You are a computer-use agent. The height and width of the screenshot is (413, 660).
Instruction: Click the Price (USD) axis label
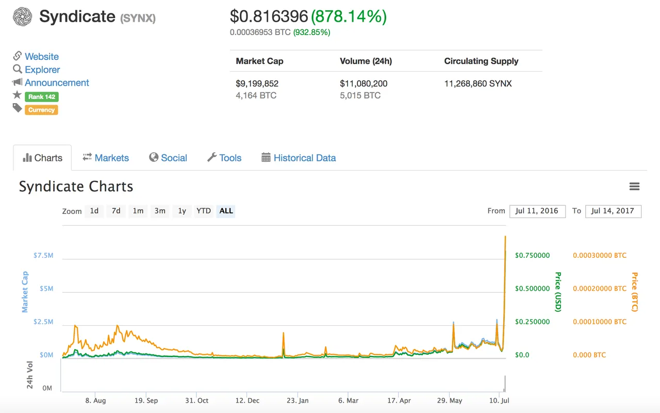click(x=557, y=292)
